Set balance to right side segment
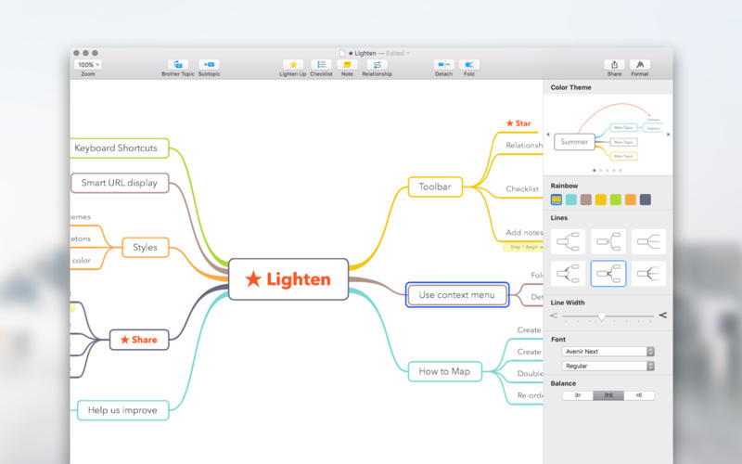This screenshot has width=742, height=464. pos(639,395)
